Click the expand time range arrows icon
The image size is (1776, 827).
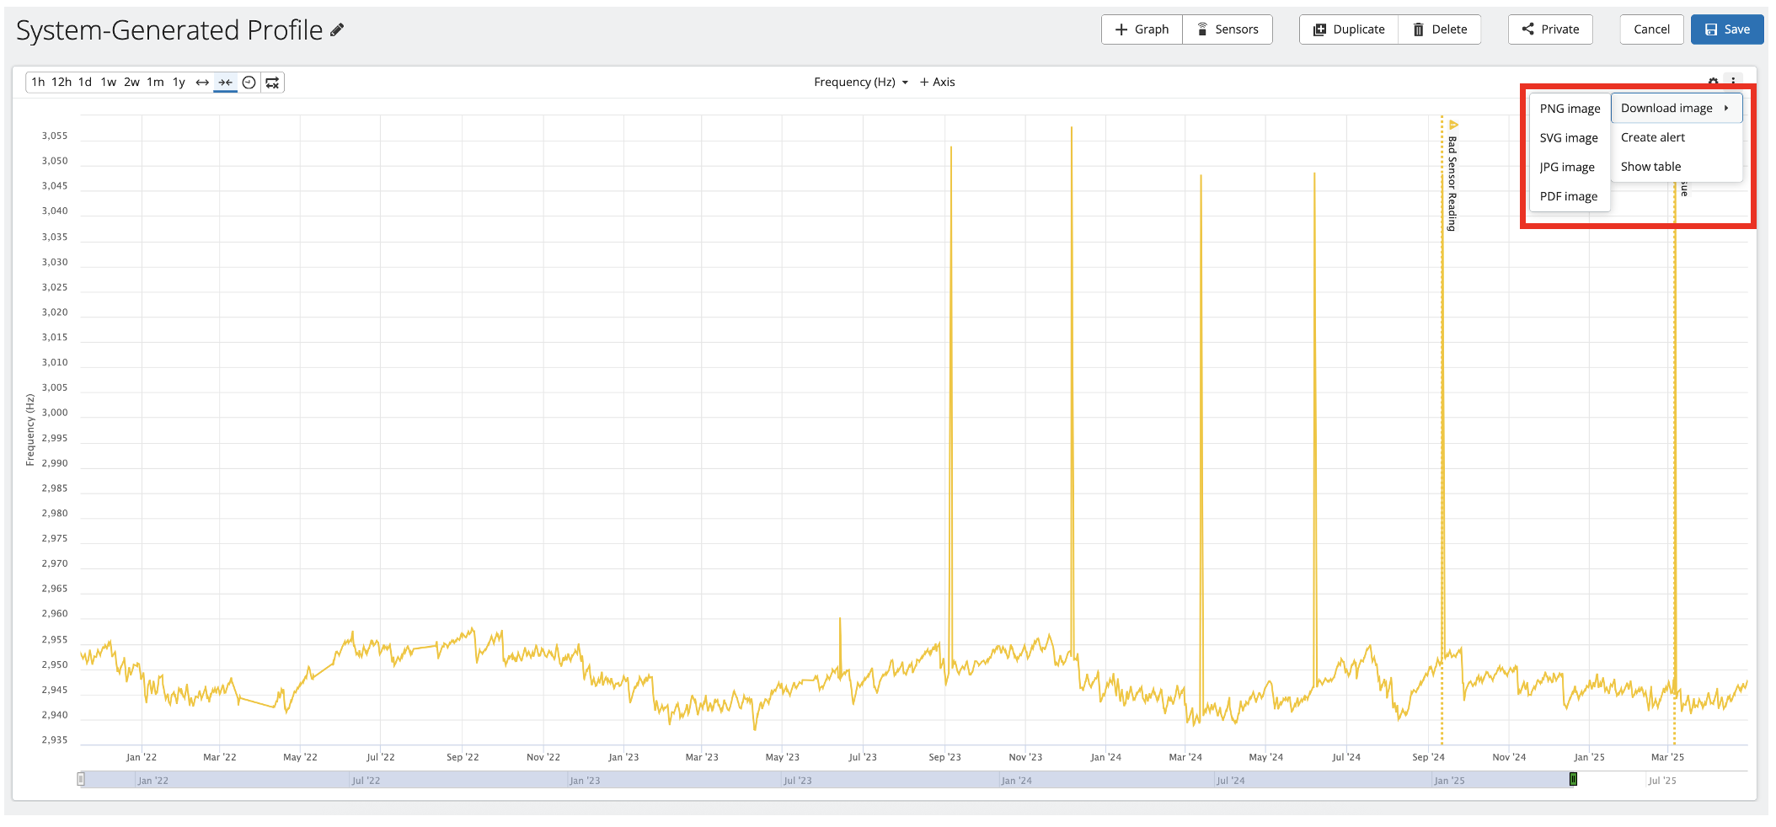(x=202, y=83)
